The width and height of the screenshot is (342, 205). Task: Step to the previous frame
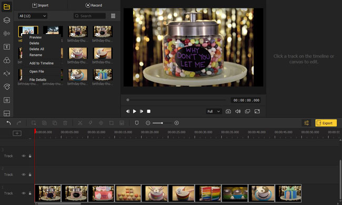[x=128, y=111]
